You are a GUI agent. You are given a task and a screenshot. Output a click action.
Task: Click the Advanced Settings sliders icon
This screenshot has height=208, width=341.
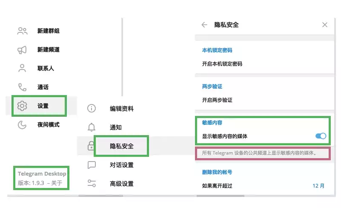tap(92, 184)
